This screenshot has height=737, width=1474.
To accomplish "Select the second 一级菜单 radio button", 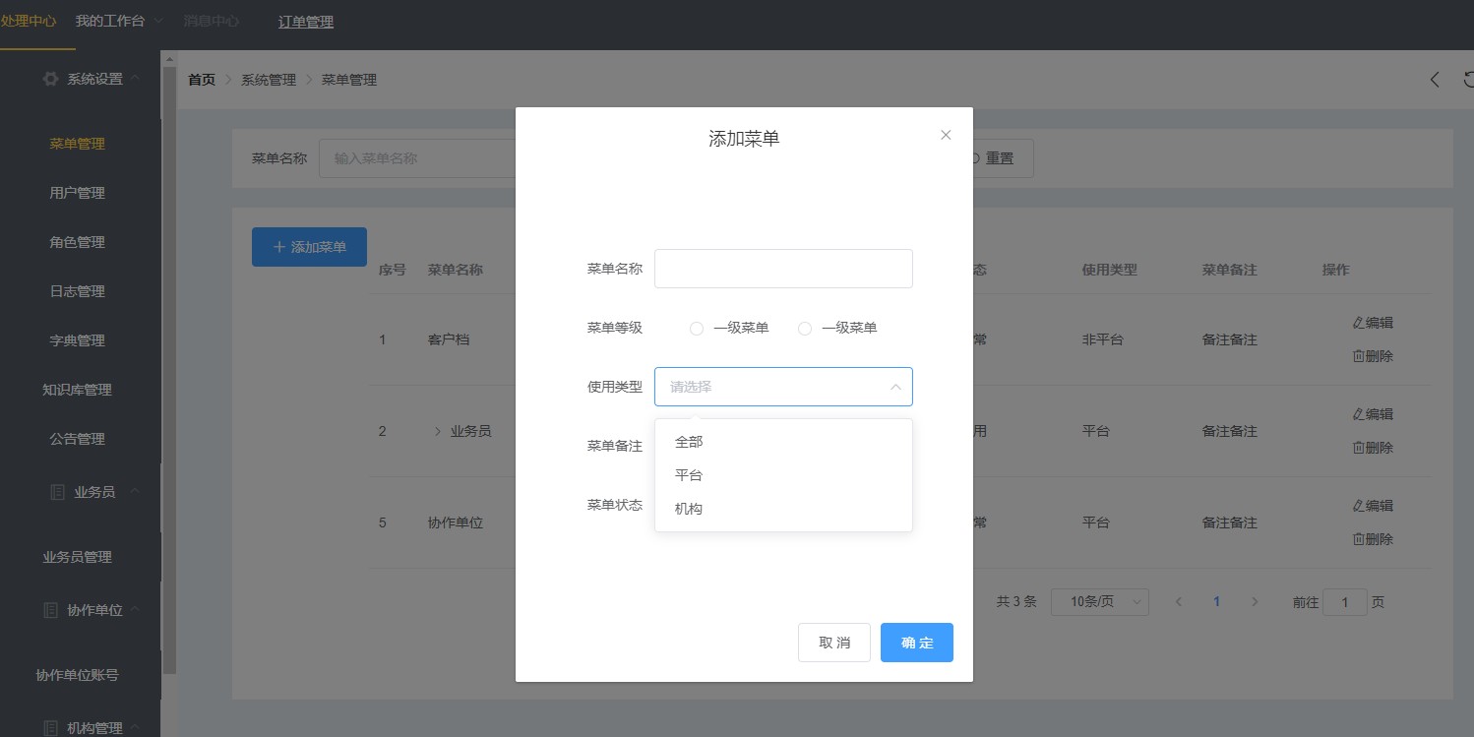I will point(805,329).
